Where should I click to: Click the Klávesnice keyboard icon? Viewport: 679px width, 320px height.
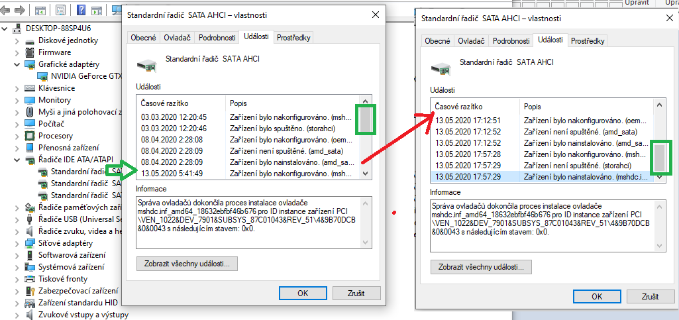tap(30, 88)
